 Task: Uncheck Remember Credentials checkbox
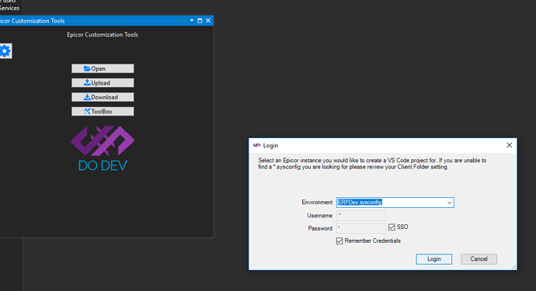339,241
